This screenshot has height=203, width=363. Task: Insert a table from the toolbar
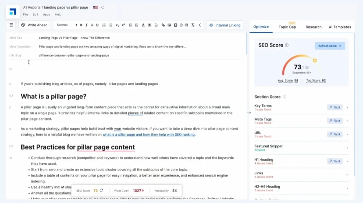pos(186,25)
